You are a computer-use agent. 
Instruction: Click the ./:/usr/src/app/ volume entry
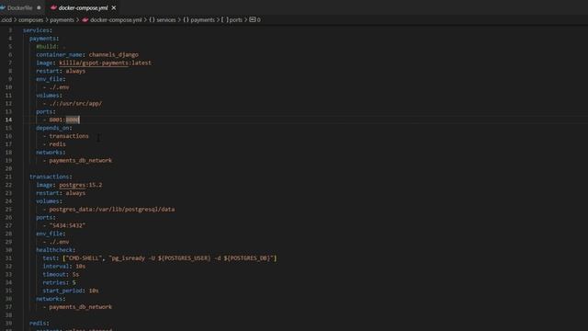coord(75,104)
